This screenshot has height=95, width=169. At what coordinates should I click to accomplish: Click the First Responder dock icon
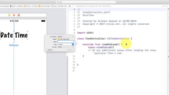click(x=14, y=15)
